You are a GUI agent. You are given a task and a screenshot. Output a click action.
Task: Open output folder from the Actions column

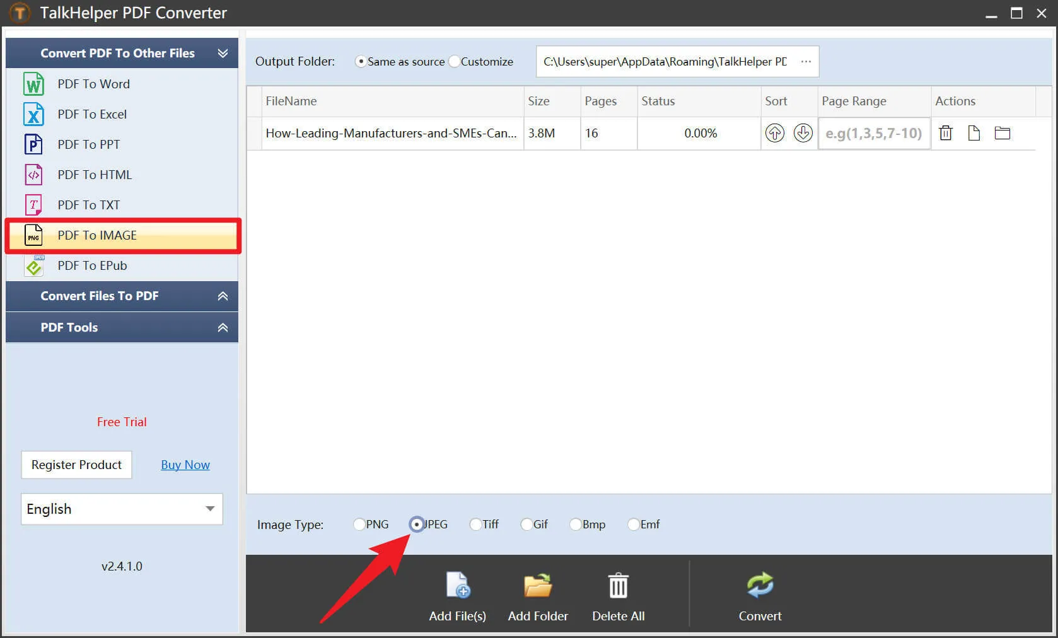[1002, 133]
